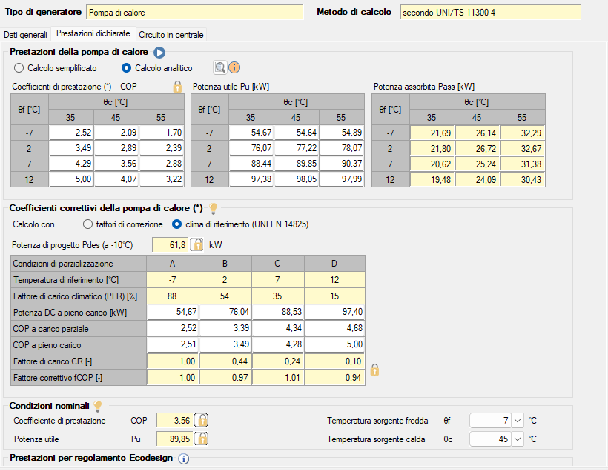Open the Circuito in centrale tab
The image size is (608, 470).
[x=171, y=35]
